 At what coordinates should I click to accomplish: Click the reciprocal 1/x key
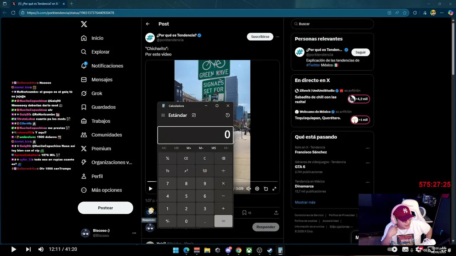pos(167,171)
